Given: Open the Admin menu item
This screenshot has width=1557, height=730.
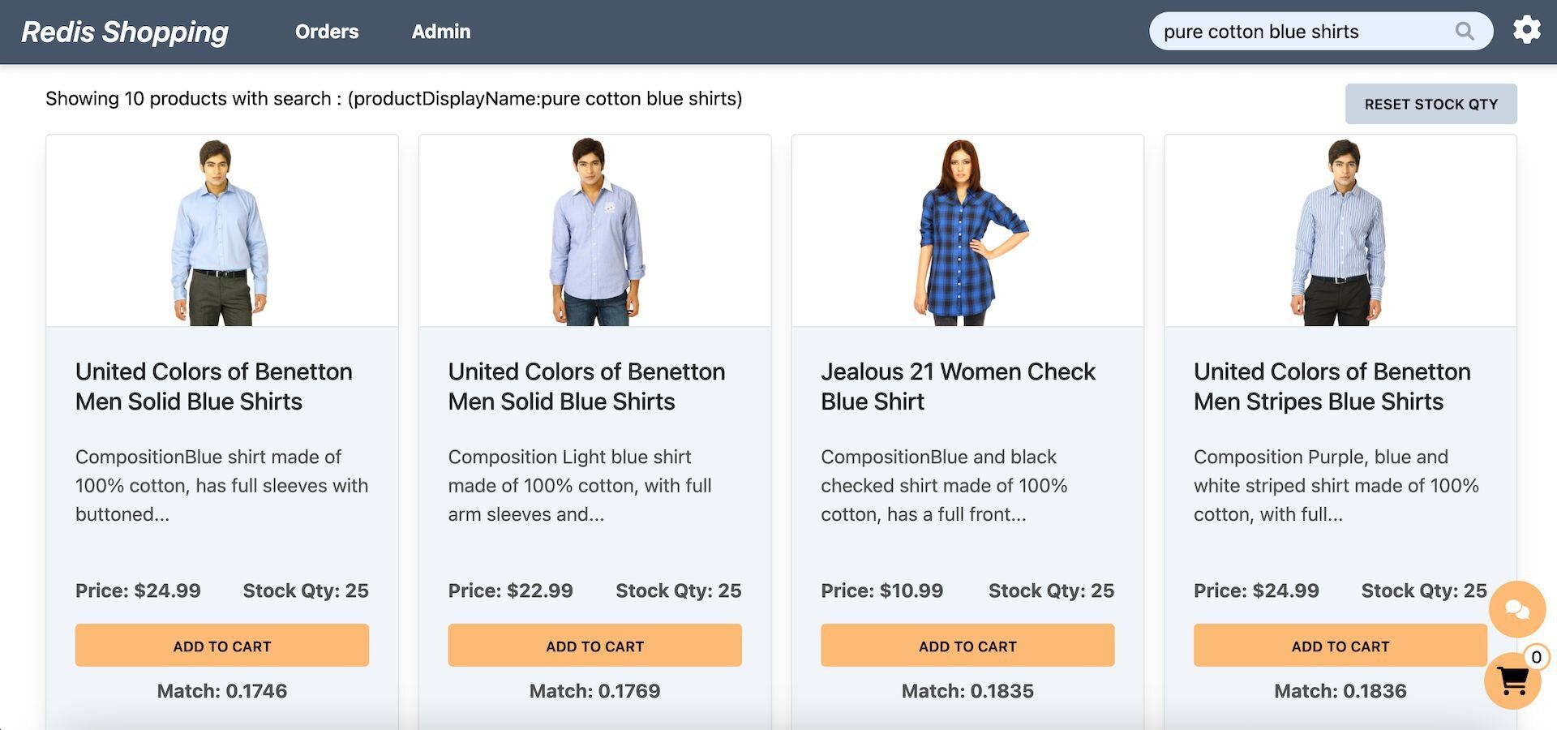Looking at the screenshot, I should click(441, 32).
